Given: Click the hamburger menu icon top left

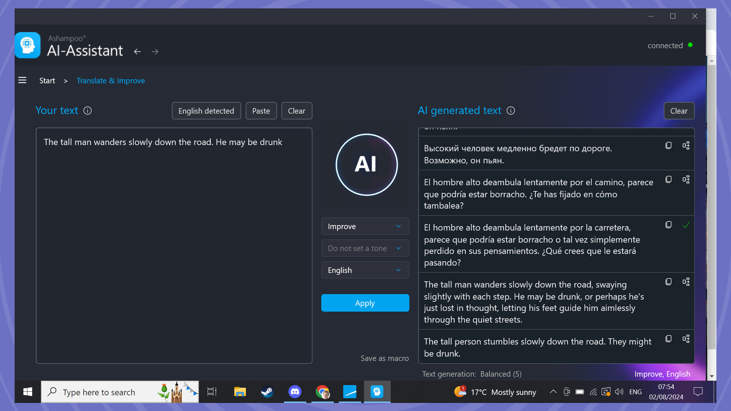Looking at the screenshot, I should pos(22,80).
